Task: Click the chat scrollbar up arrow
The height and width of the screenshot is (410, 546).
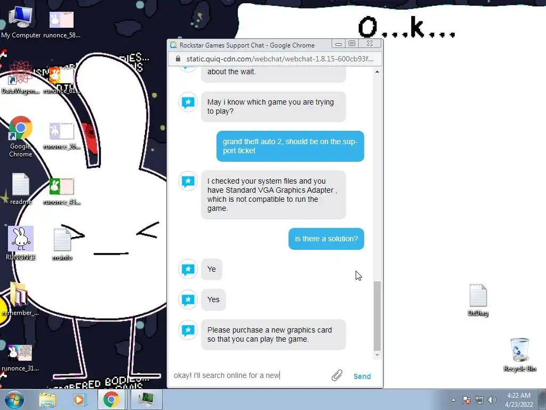Action: (377, 72)
